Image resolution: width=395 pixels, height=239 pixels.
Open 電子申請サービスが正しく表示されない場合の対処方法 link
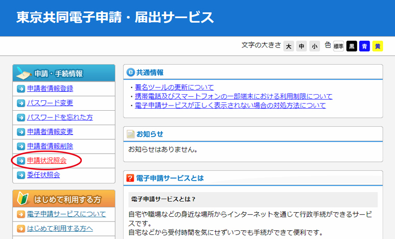click(x=230, y=105)
